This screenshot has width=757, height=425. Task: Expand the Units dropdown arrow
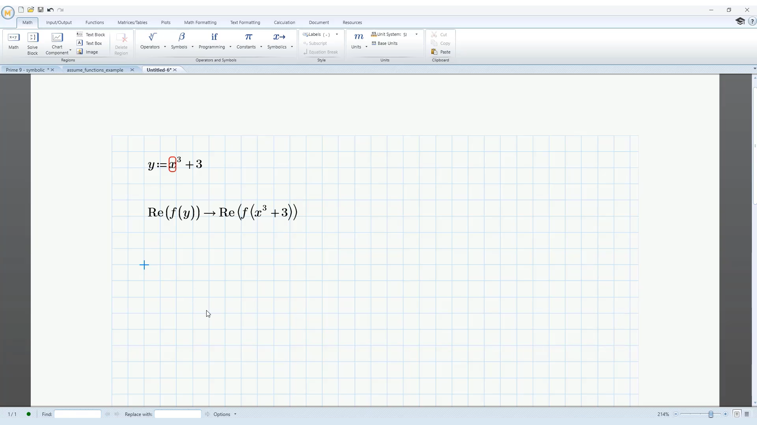click(x=366, y=47)
